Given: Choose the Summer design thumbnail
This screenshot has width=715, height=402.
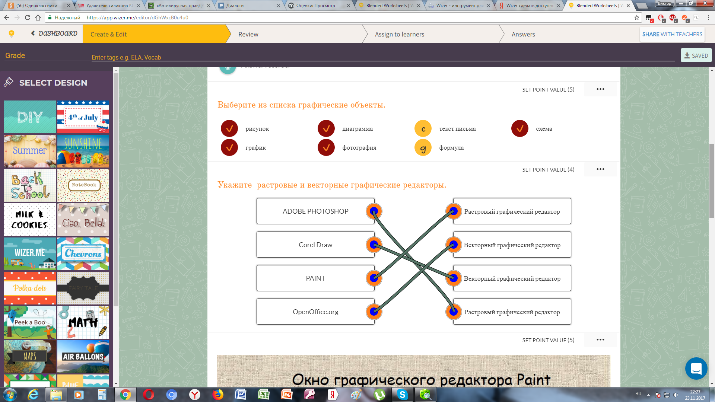Looking at the screenshot, I should click(x=30, y=151).
